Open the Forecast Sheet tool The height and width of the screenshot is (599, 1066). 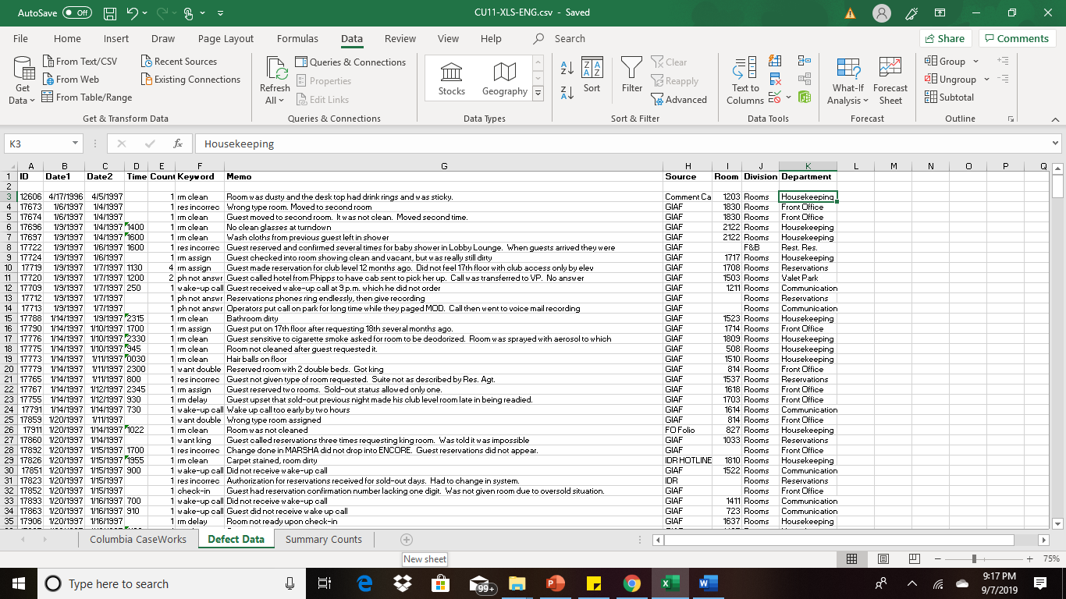point(890,78)
